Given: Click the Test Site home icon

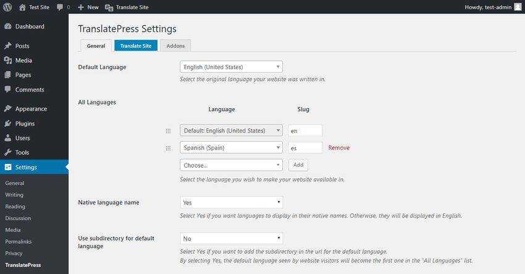Looking at the screenshot, I should (22, 7).
